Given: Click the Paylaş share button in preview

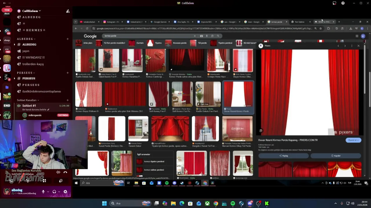Looking at the screenshot, I should pos(284,156).
